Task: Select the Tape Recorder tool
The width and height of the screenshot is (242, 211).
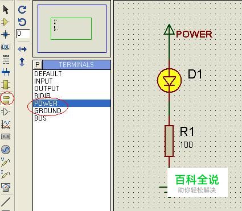Action: [x=6, y=136]
